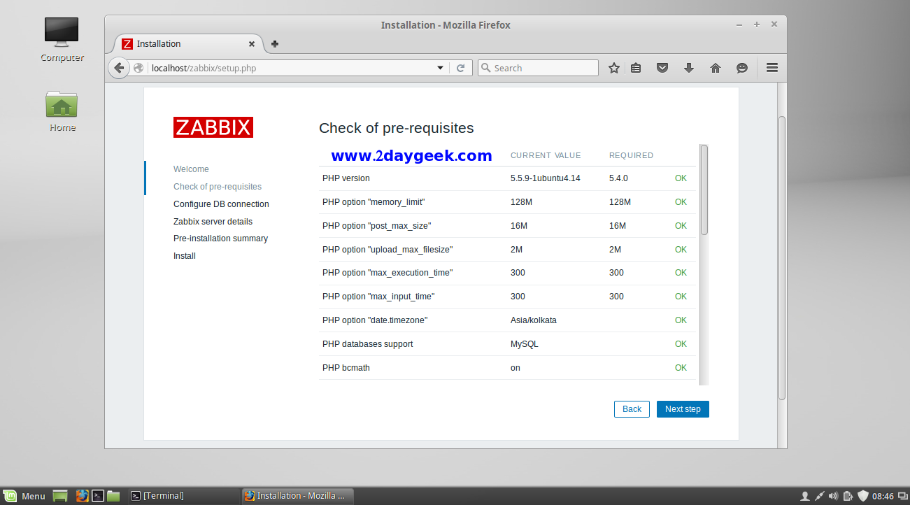Click the CURRENT VALUE column header
The width and height of the screenshot is (910, 505).
[x=546, y=155]
